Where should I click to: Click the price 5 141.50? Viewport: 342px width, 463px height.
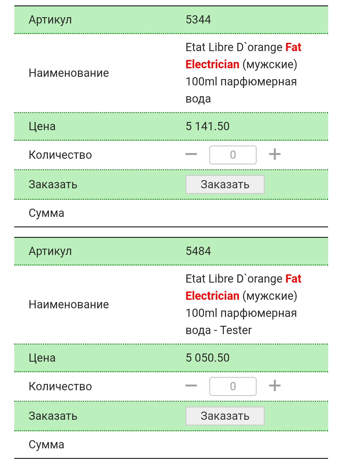click(x=208, y=126)
